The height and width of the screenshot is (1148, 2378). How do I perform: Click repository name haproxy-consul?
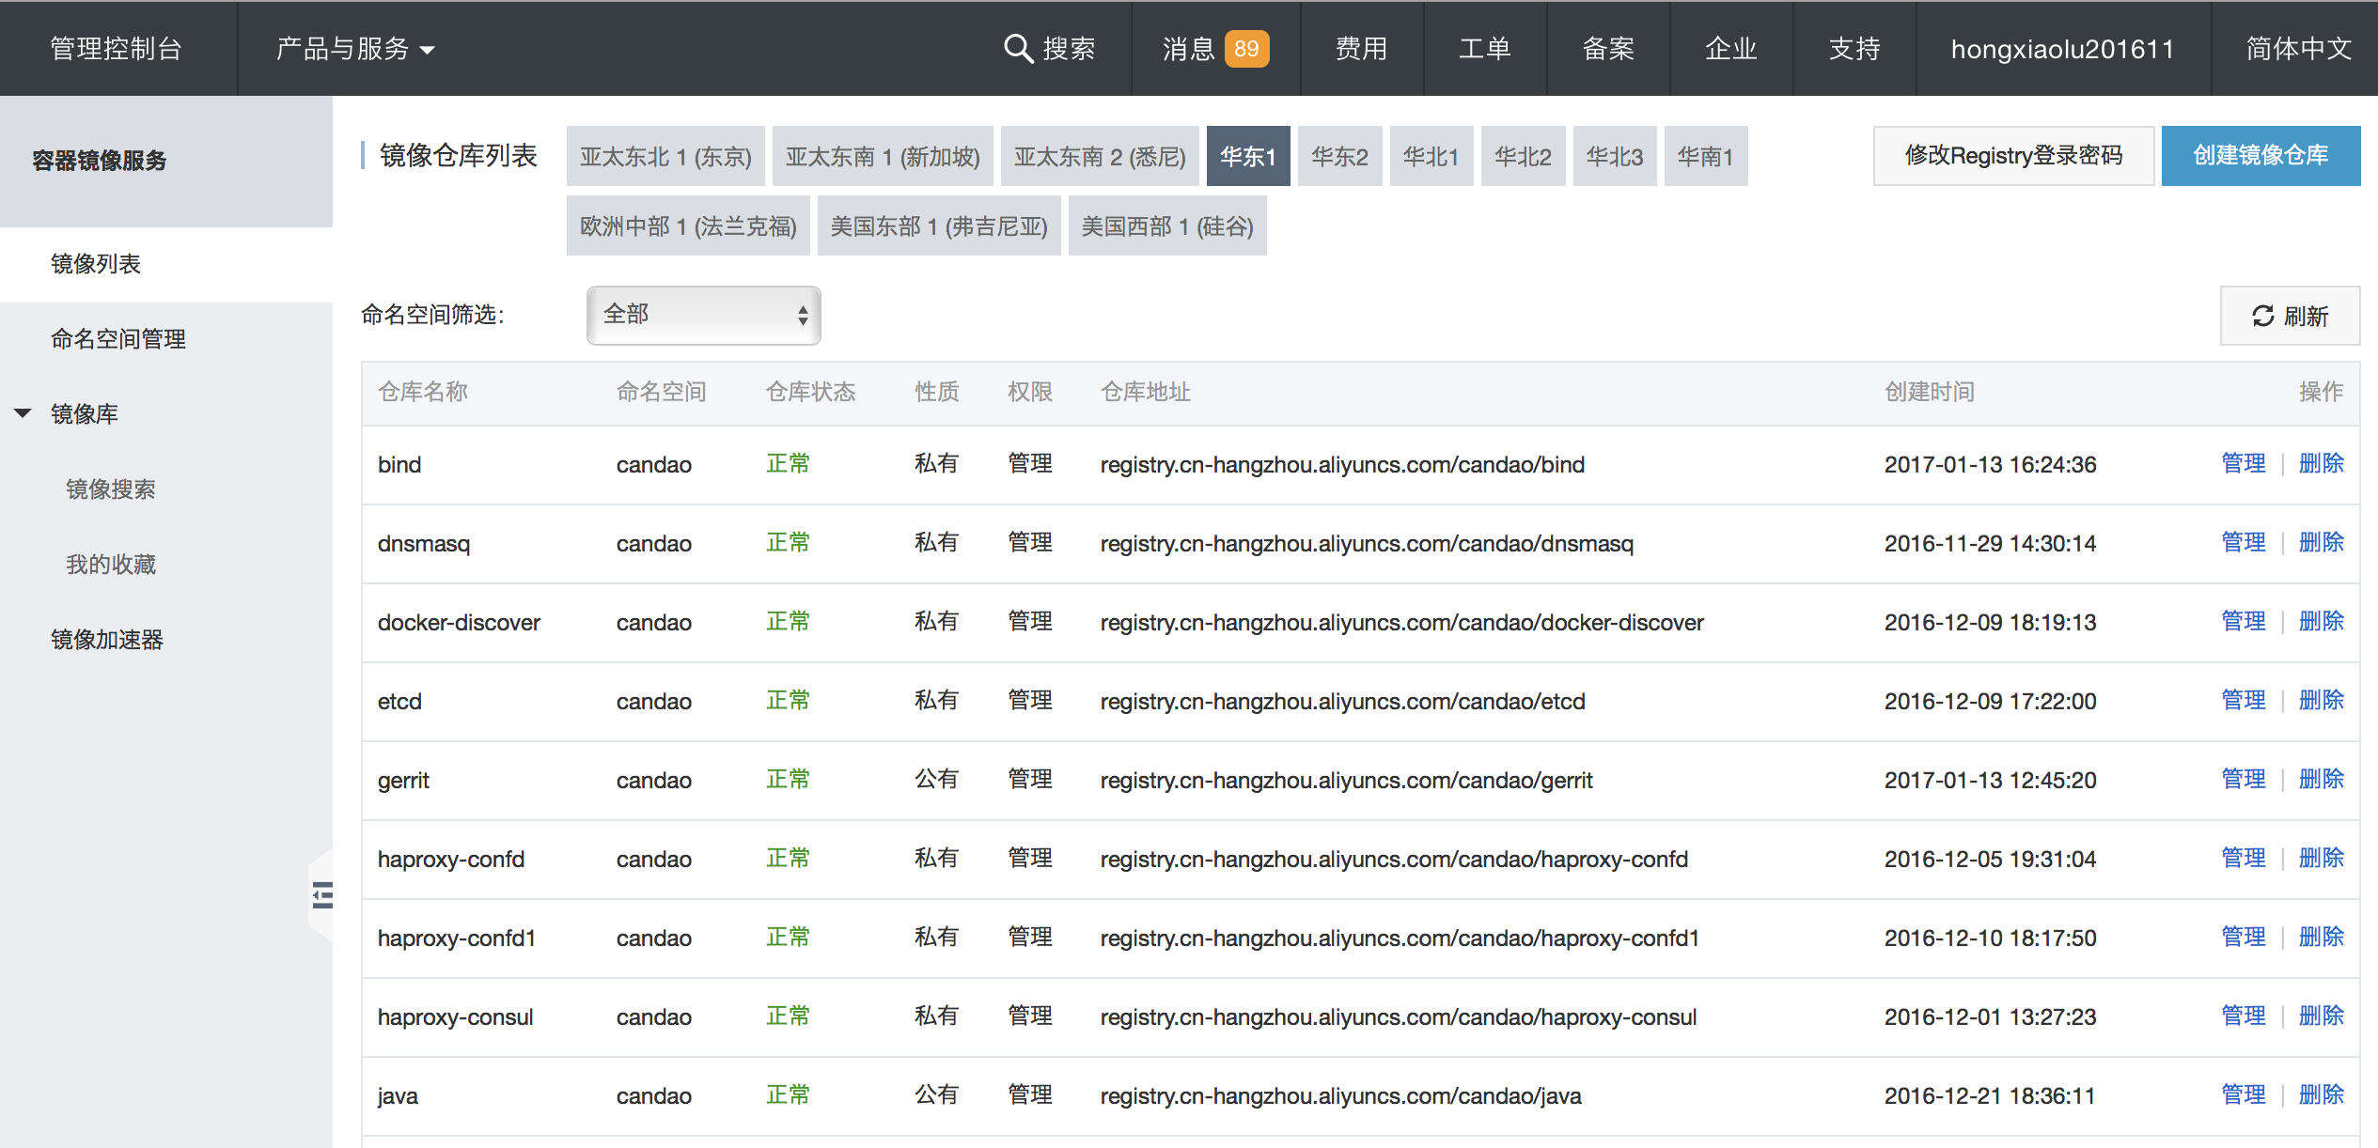click(x=455, y=1016)
